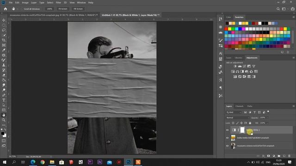Add a Brightness/Contrast adjustment
The image size is (296, 166).
pos(235,66)
